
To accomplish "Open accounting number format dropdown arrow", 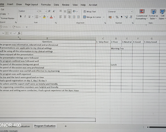I will (113, 17).
